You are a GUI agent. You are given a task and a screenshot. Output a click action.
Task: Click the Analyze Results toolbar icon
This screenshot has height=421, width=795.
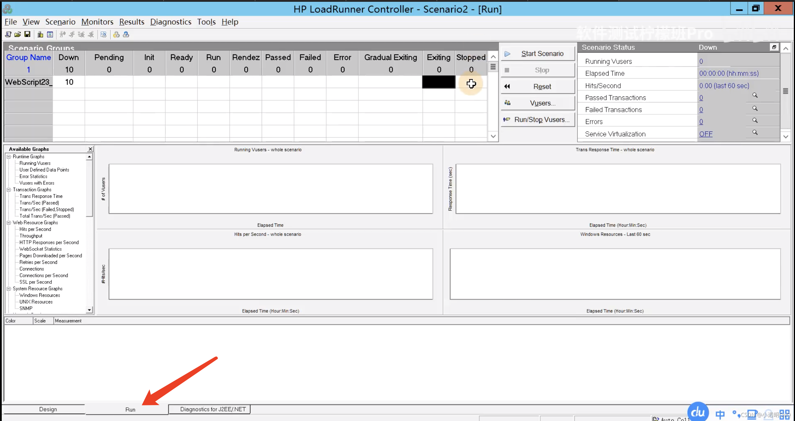pyautogui.click(x=103, y=34)
